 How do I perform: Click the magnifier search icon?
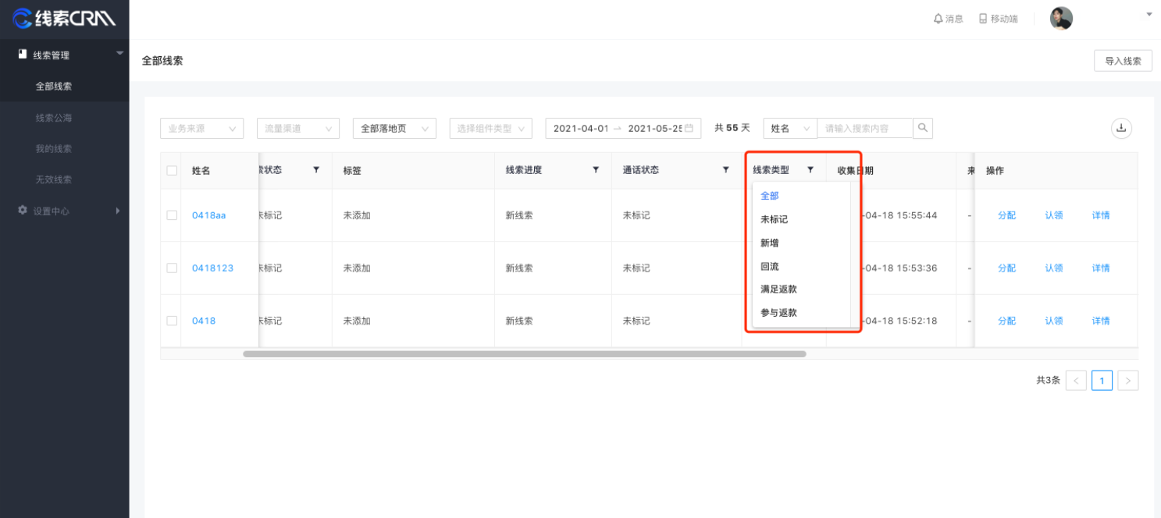[x=923, y=128]
